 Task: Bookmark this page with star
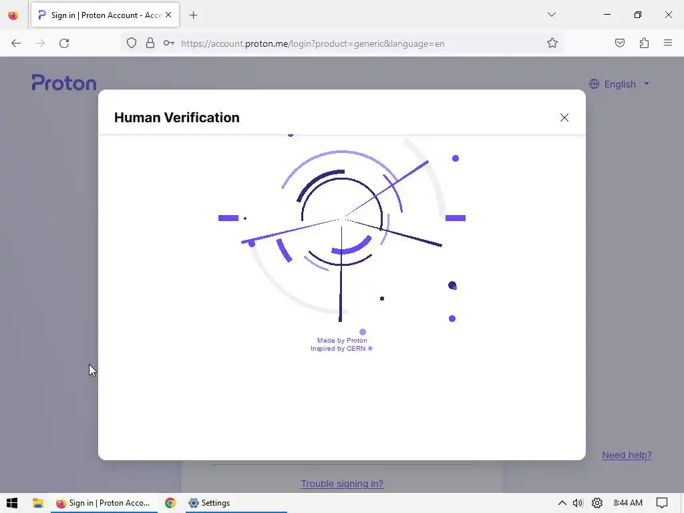click(552, 43)
